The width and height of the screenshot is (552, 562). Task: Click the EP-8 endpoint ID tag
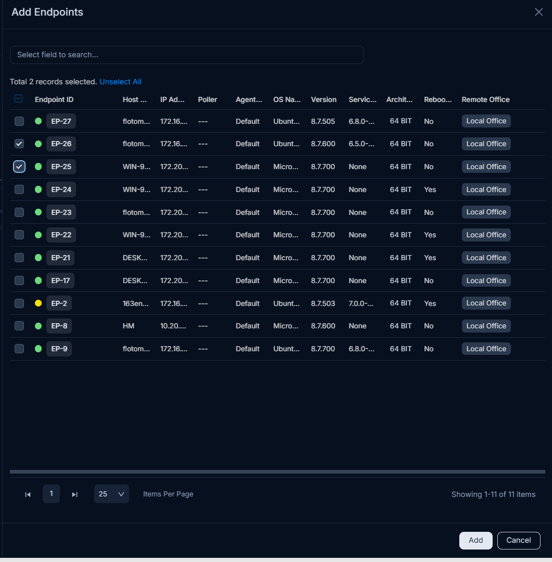59,326
